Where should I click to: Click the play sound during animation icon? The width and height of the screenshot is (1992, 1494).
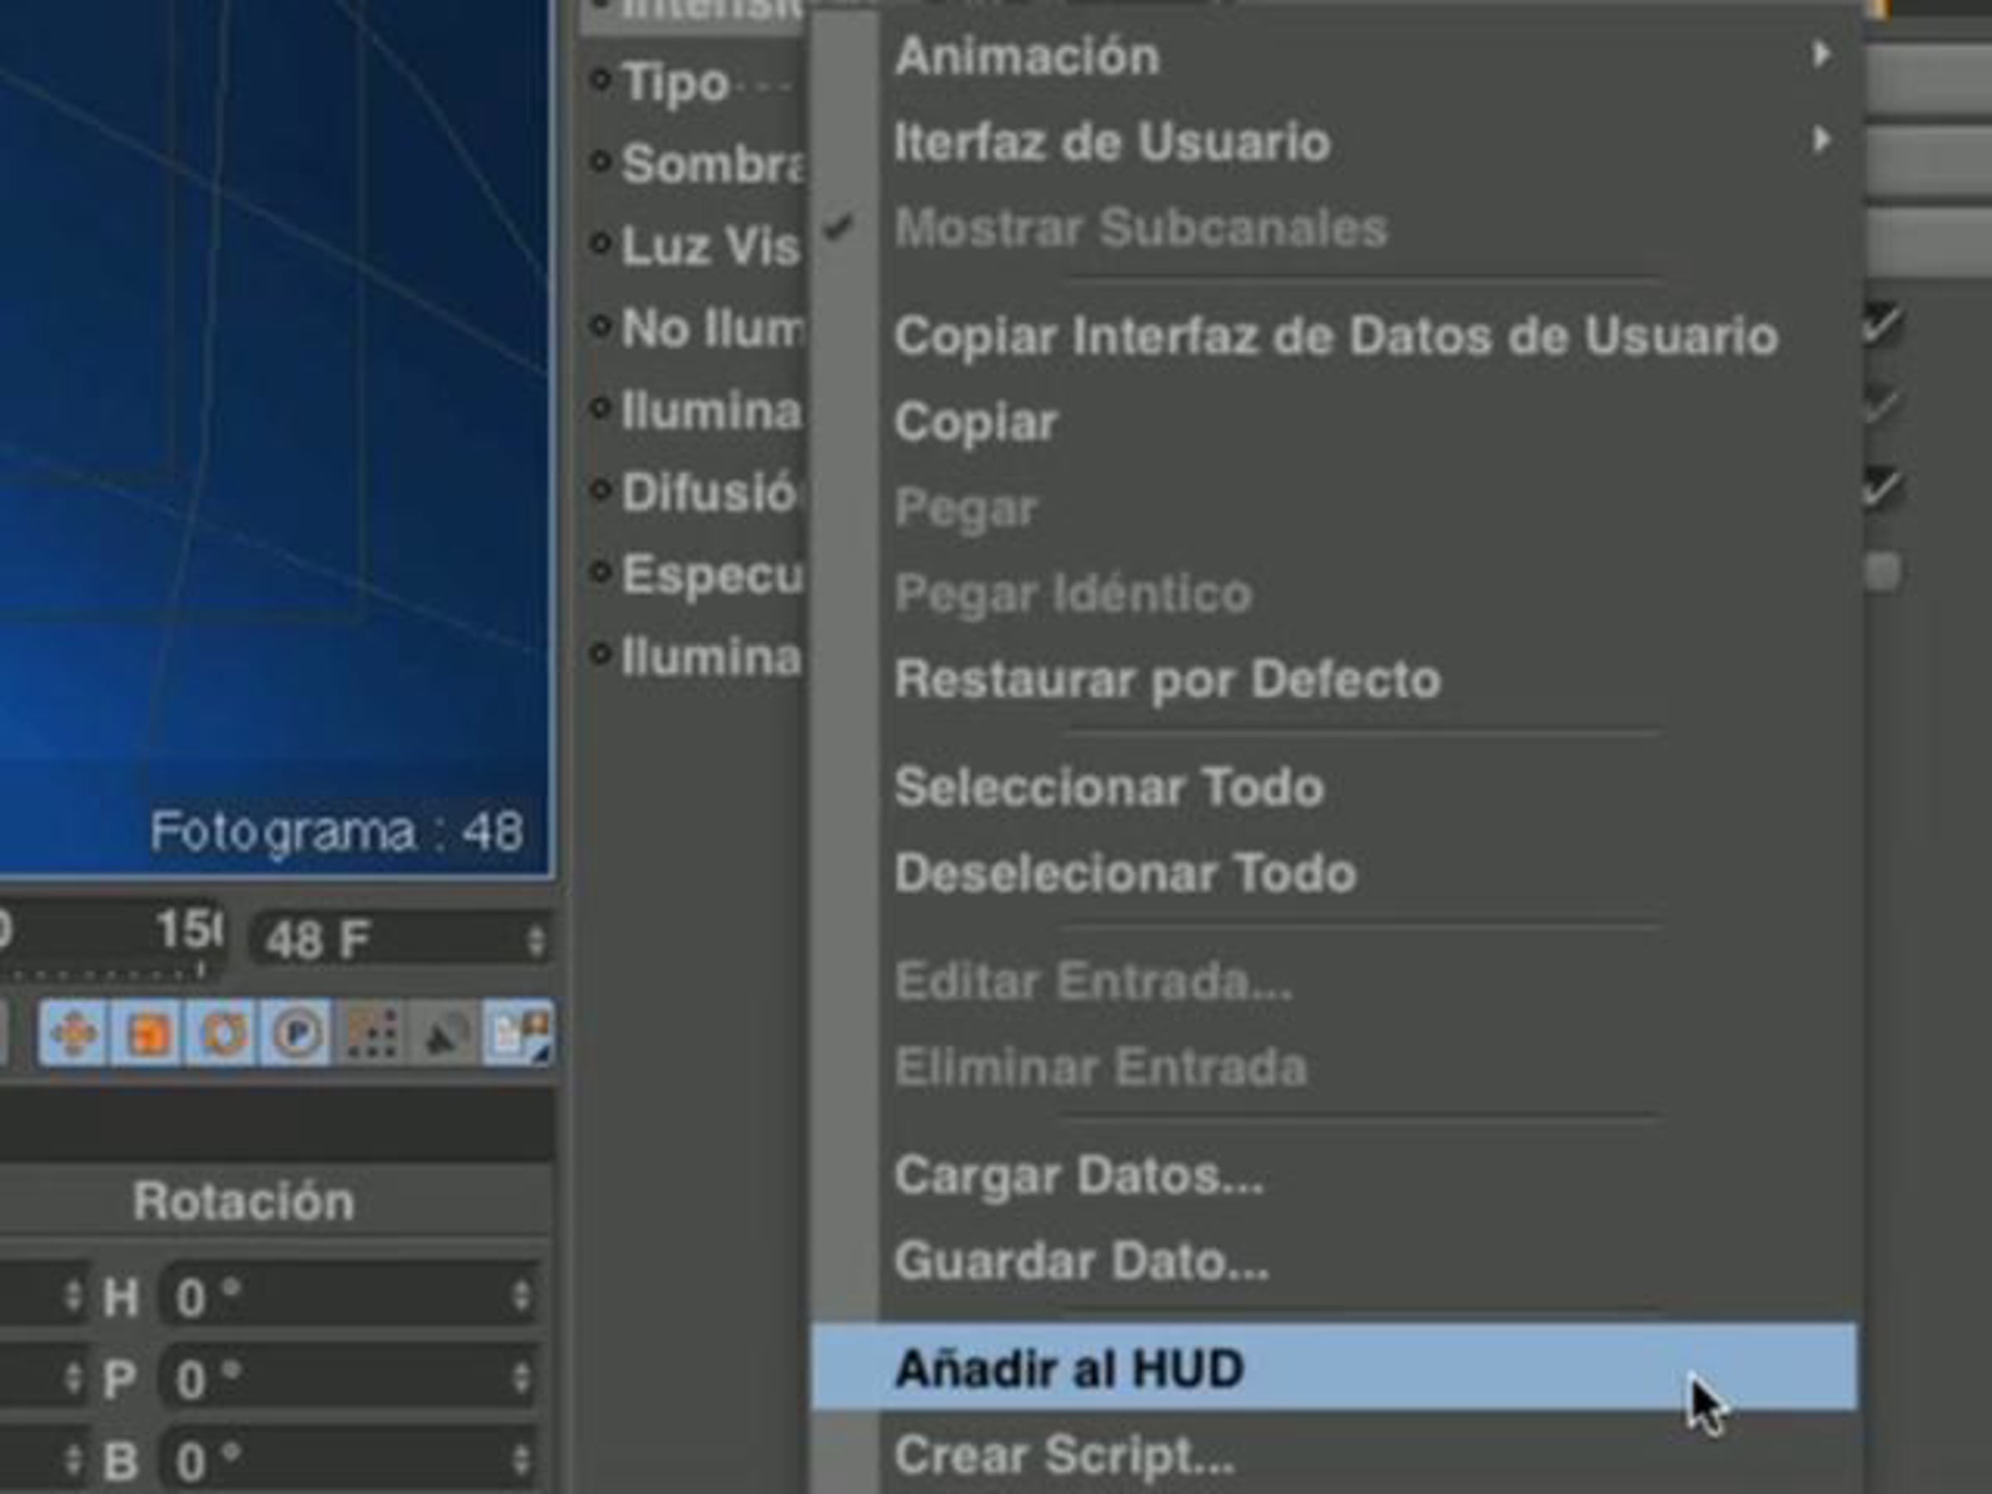[x=447, y=1032]
